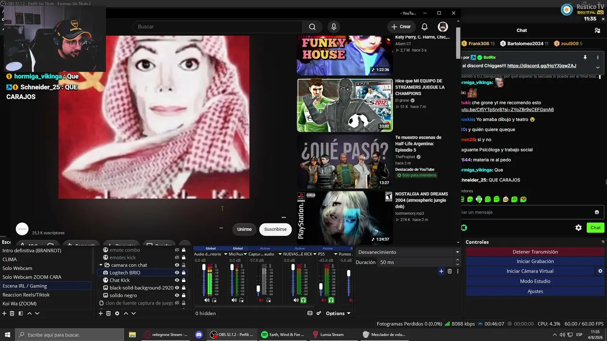Screen dimensions: 607x341
Task: Add a scene transition with plus
Action: point(441,271)
